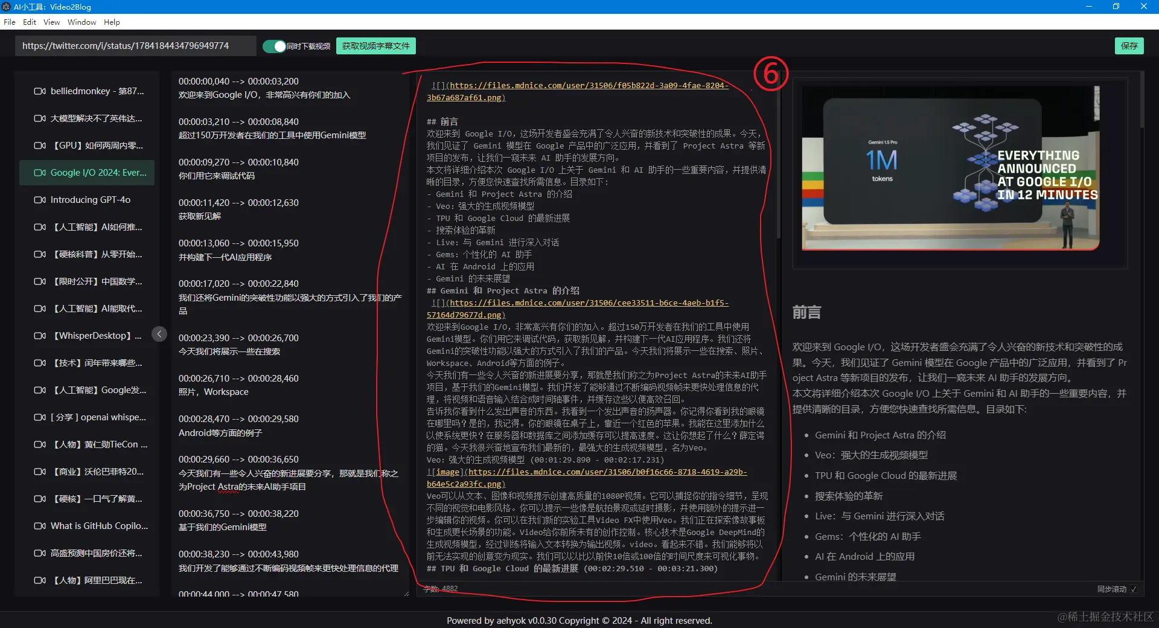Click video icon beside 大模型解决不了英伟达 item
The height and width of the screenshot is (628, 1159).
click(x=40, y=118)
